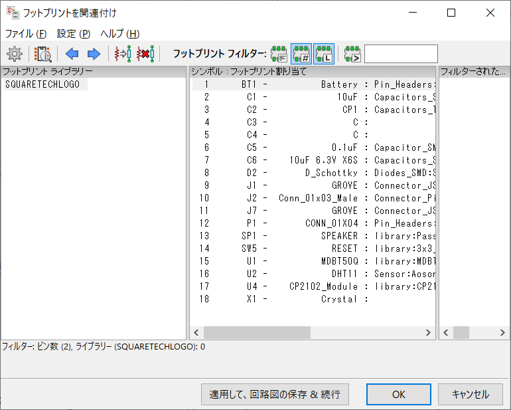Click 適用して、回路図の保存 & 続行 button

[275, 394]
